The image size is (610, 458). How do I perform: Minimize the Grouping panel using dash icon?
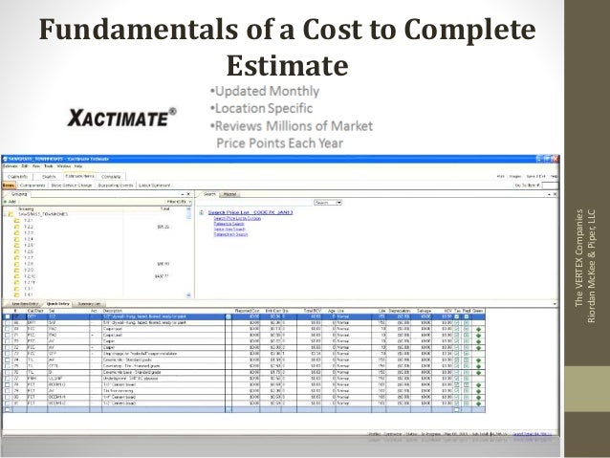tap(183, 194)
